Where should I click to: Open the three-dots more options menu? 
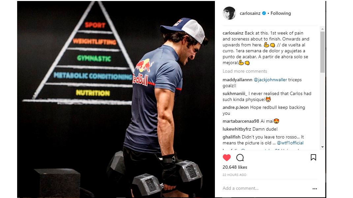tap(315, 188)
